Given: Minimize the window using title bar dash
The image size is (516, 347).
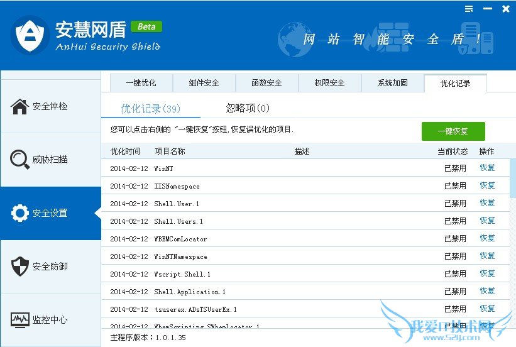Looking at the screenshot, I should tap(487, 9).
